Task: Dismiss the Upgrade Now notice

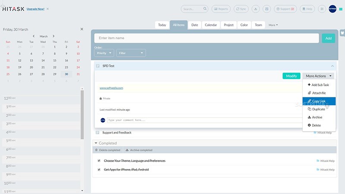Action: [x=47, y=9]
